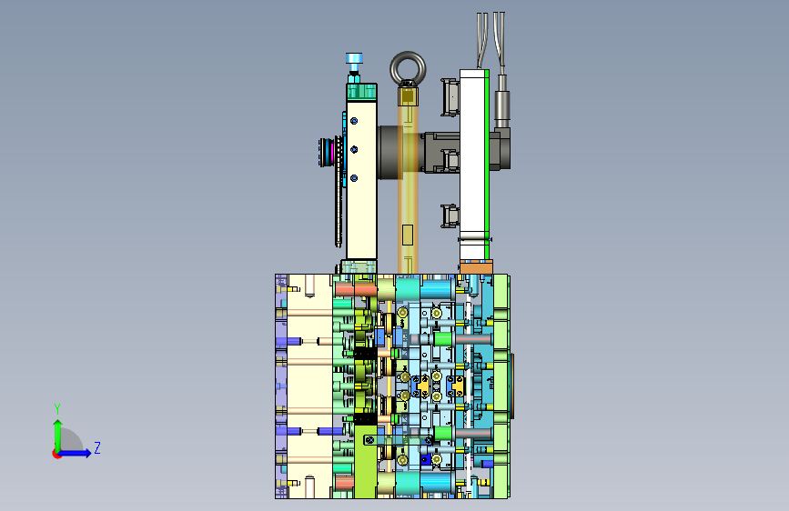This screenshot has width=789, height=511.
Task: Click the green Y axis arrow of the triad
Action: pos(58,435)
